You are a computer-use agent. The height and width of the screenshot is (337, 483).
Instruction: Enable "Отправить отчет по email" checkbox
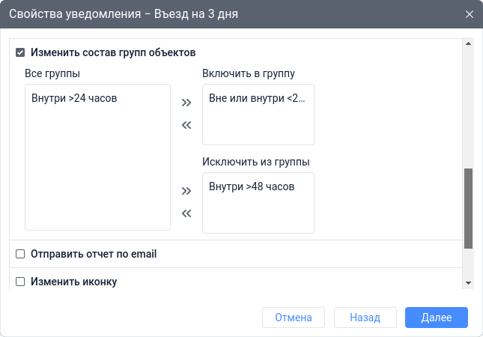click(x=21, y=254)
